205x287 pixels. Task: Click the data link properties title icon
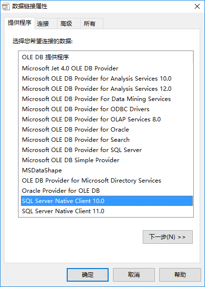[x=5, y=6]
